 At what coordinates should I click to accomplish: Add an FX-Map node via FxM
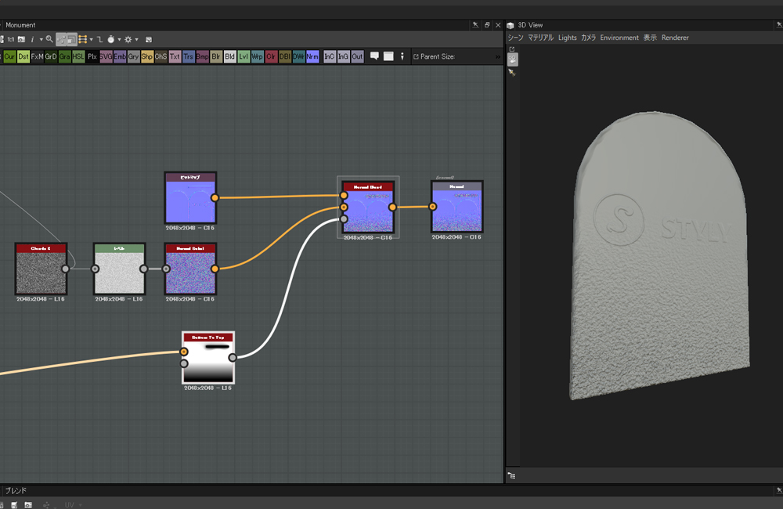pos(37,56)
